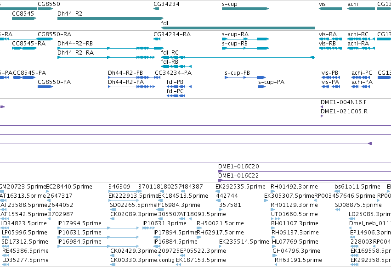Click EST CK02089.3prime
The image size is (391, 267).
coord(134,214)
